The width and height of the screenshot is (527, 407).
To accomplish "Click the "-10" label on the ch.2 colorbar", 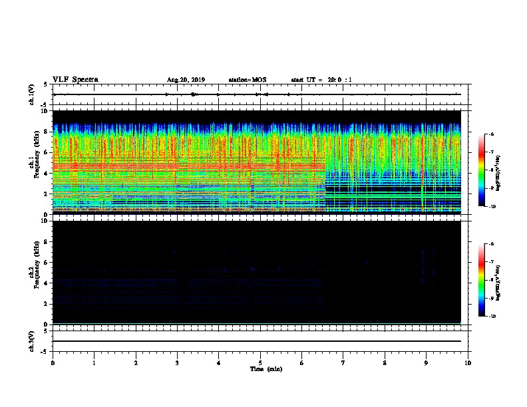I will click(x=492, y=316).
